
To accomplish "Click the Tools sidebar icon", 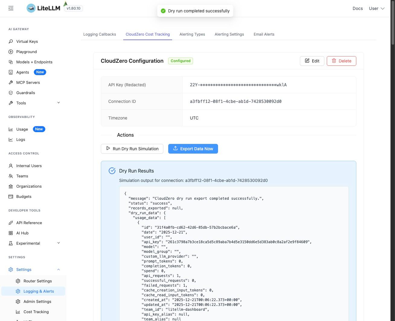I will tap(11, 103).
